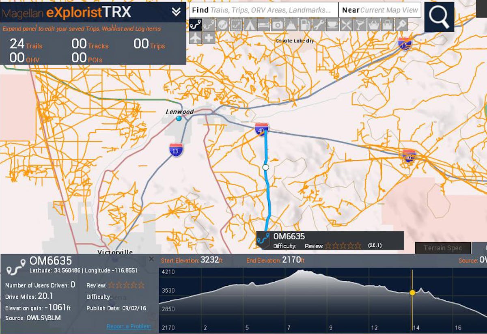Open the 24 Trails list
487x334 pixels.
[x=26, y=44]
